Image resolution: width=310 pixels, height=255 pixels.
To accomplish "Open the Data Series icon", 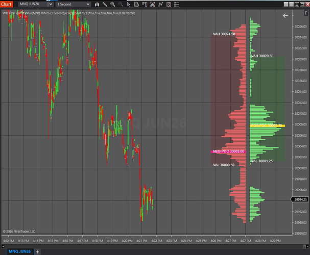I will (136, 5).
